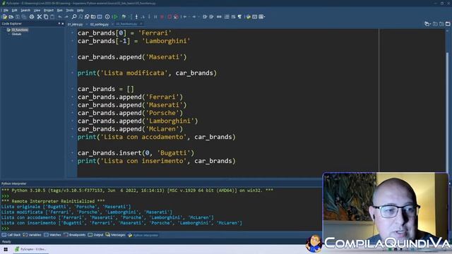Image resolution: width=452 pixels, height=254 pixels.
Task: Open the Breakpoints panel tab
Action: (x=74, y=235)
